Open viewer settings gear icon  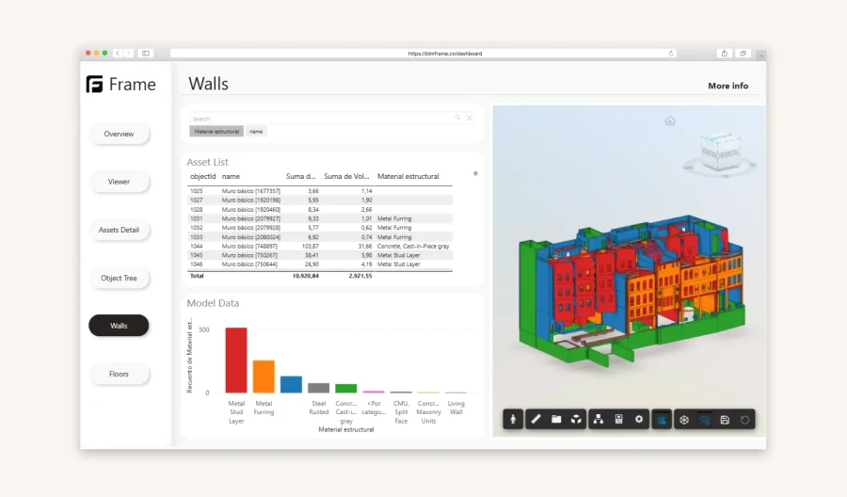(x=639, y=419)
